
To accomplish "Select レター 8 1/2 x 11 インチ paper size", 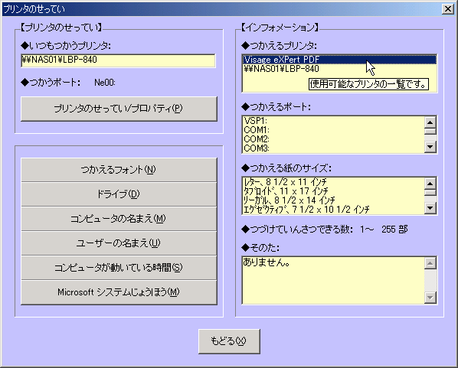I will coord(333,182).
